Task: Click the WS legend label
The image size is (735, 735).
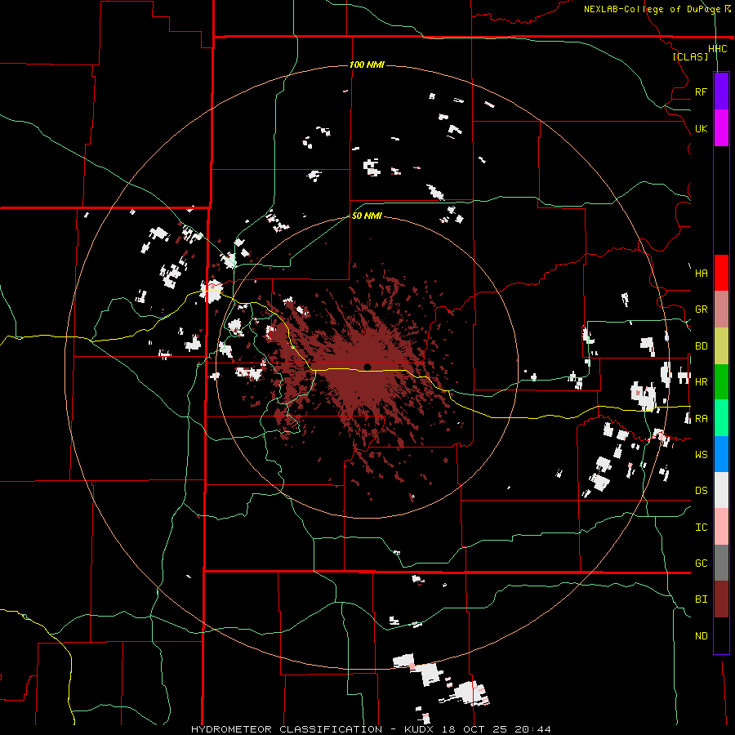Action: point(701,455)
